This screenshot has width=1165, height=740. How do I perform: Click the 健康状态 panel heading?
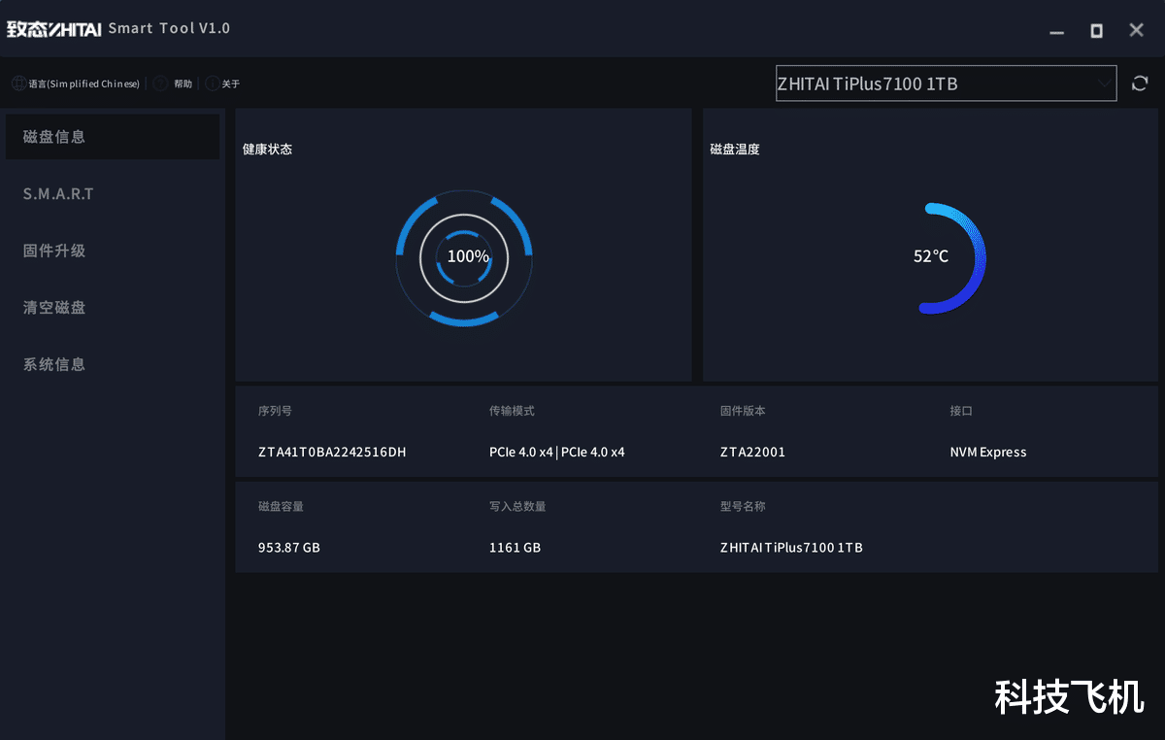(x=267, y=150)
